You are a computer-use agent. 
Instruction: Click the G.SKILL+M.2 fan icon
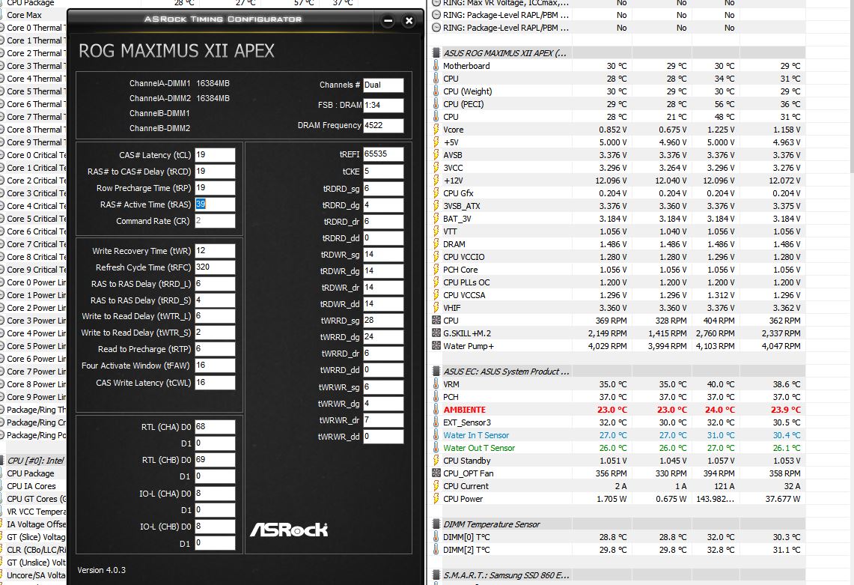[x=436, y=333]
